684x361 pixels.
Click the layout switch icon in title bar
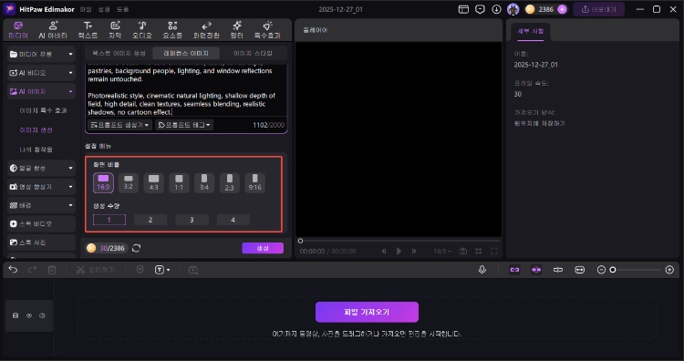click(463, 9)
